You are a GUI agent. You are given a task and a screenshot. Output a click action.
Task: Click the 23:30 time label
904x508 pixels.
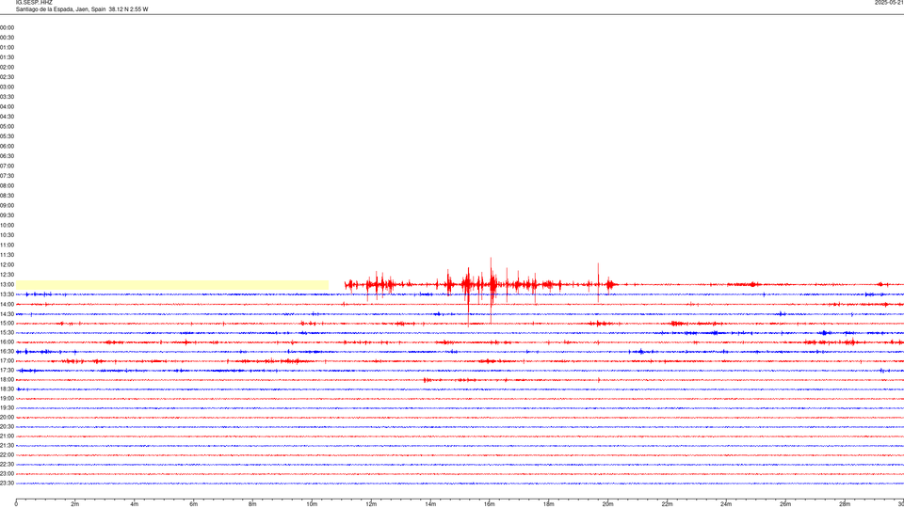(x=7, y=484)
